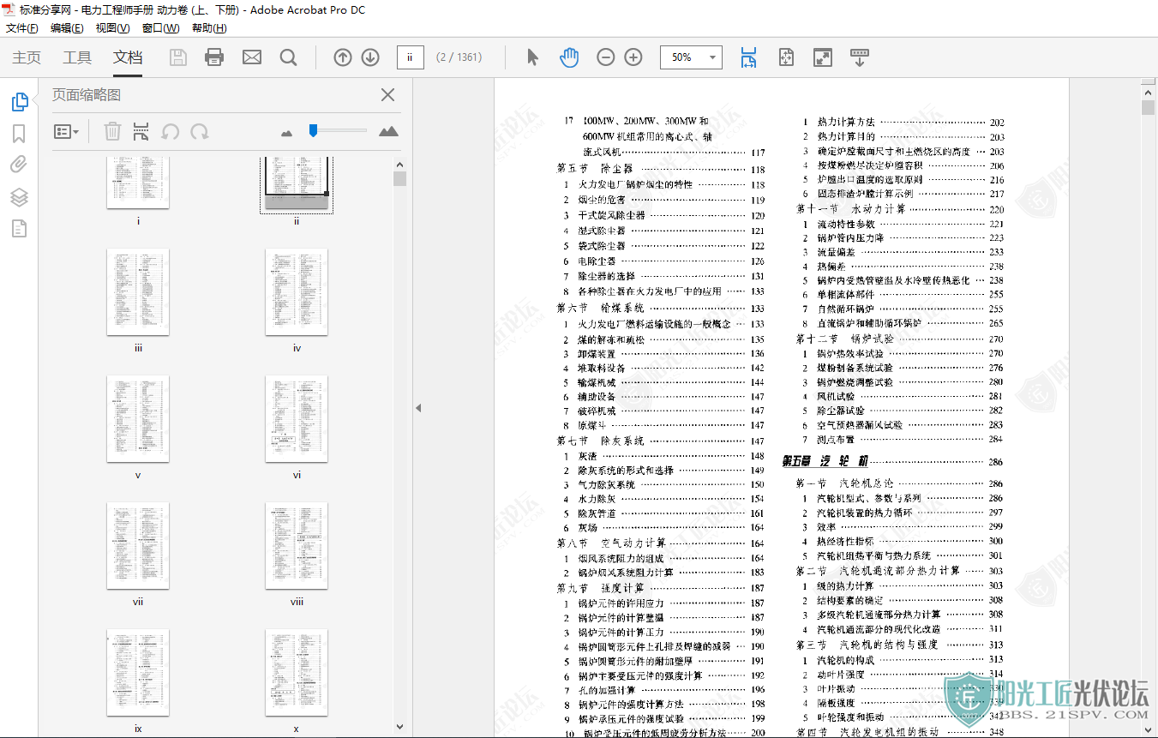Screen dimensions: 1158x738
Task: Enter full screen mode icon
Action: 822,57
